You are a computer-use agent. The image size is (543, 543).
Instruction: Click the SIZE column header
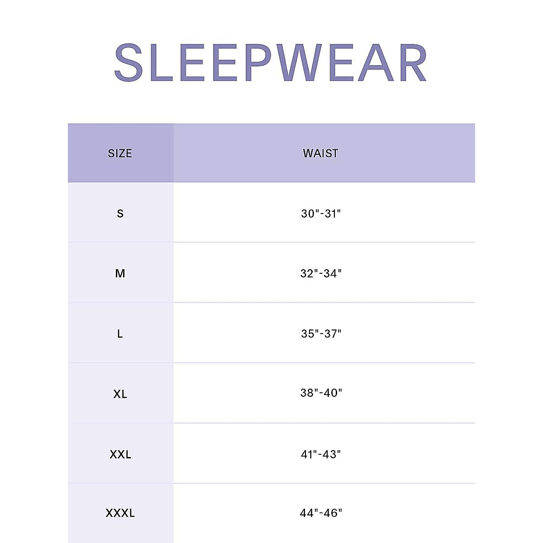coord(120,153)
